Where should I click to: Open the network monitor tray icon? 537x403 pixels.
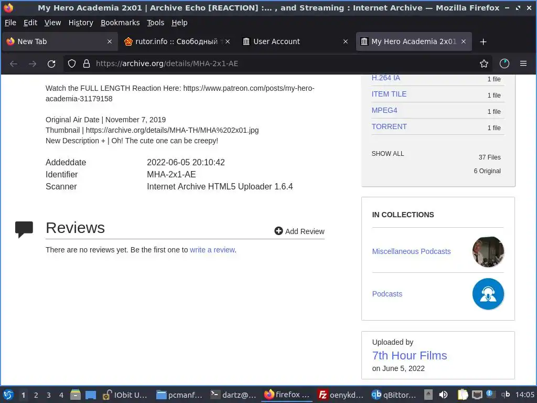click(477, 395)
